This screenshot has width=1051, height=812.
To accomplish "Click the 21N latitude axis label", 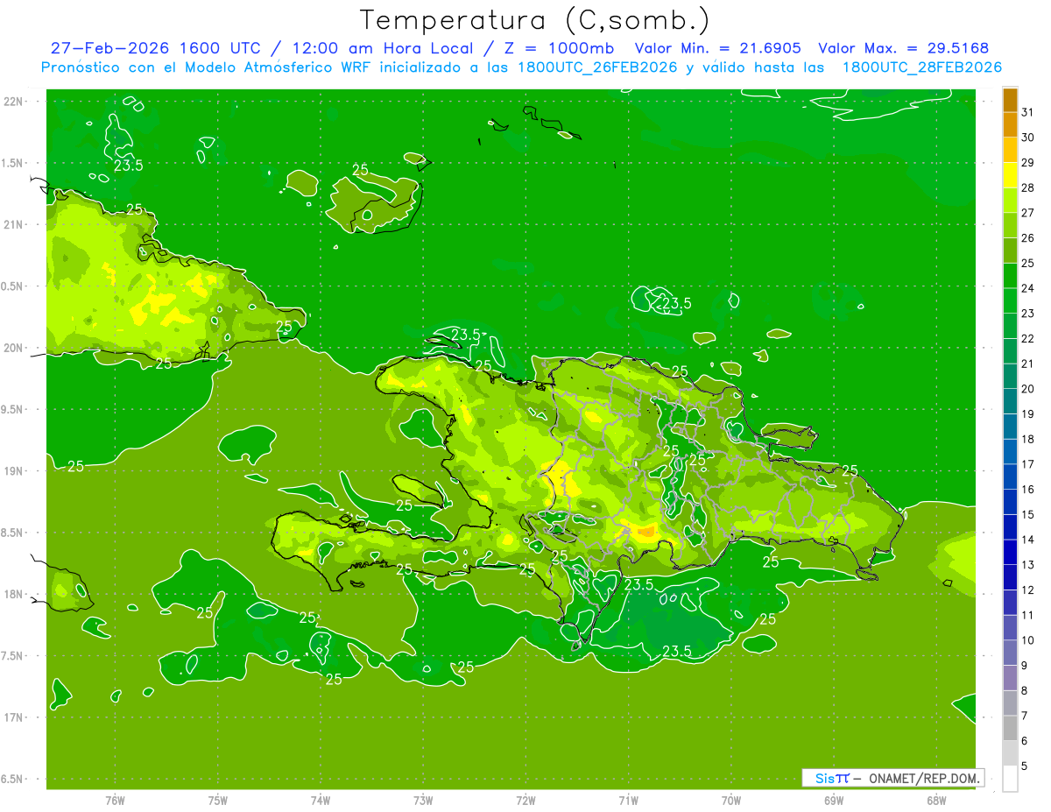I will (13, 224).
